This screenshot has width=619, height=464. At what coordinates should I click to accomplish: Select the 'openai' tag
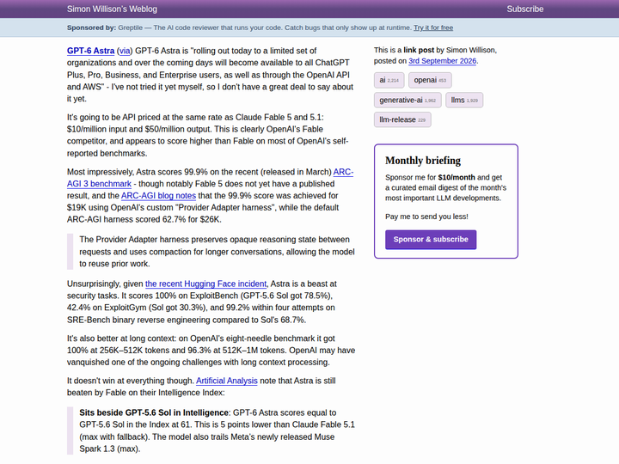[430, 80]
